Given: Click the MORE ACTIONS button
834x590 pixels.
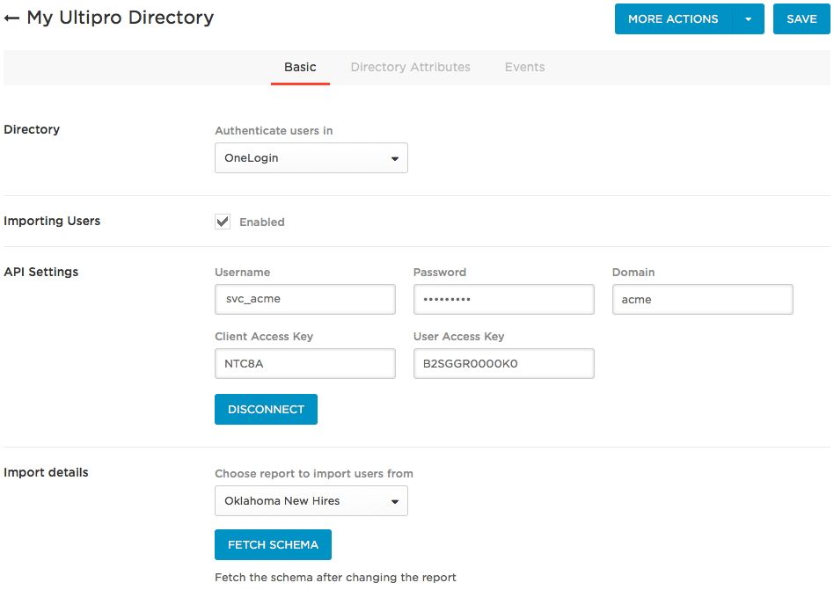Looking at the screenshot, I should click(x=673, y=19).
